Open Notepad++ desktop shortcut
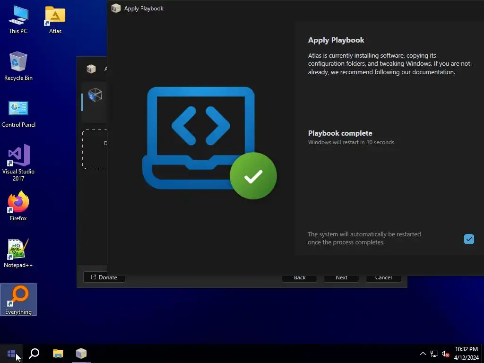This screenshot has height=363, width=484. point(18,253)
